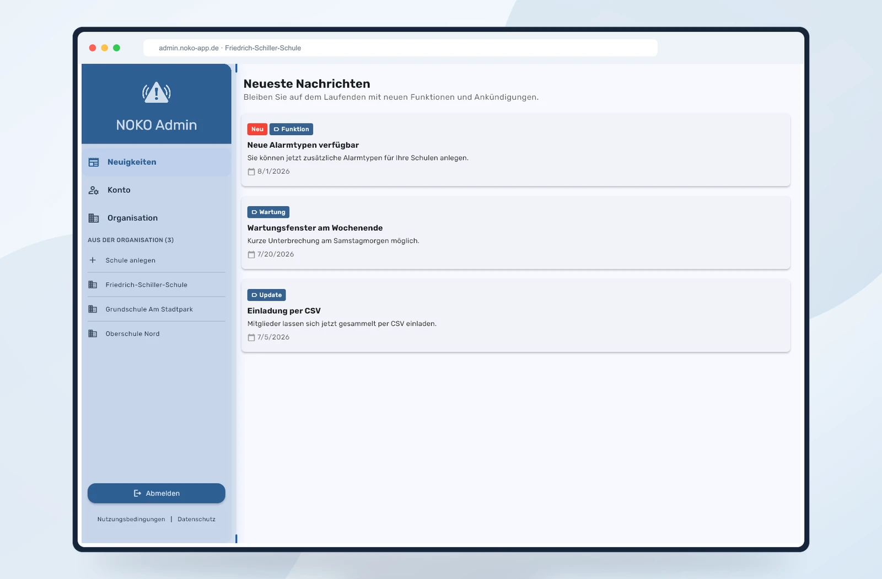Click the NOKO Admin title
Screen dimensions: 882x579
tap(157, 125)
